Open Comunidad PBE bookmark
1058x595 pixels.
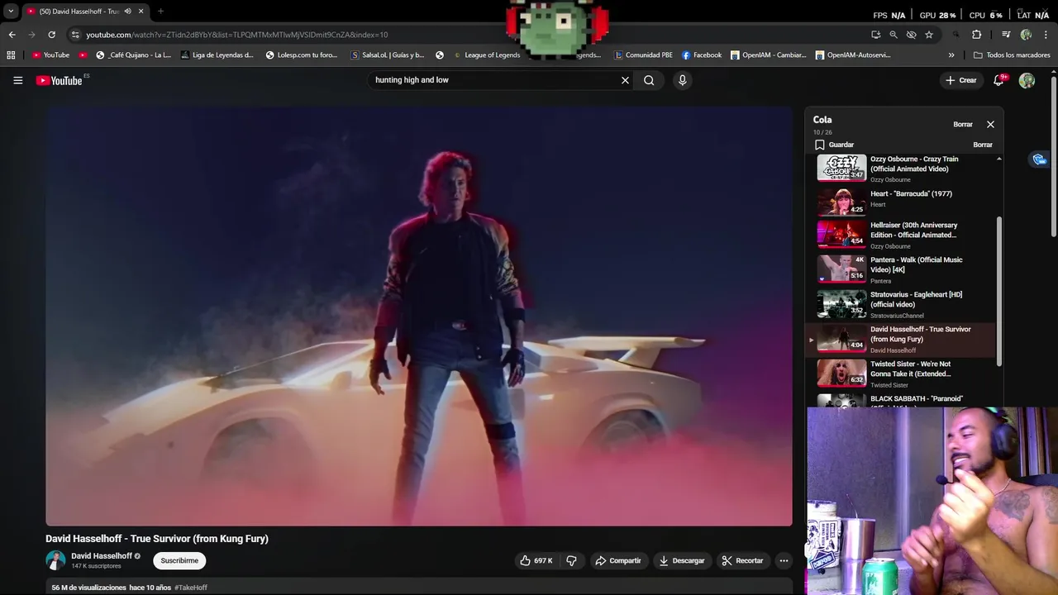(x=644, y=55)
